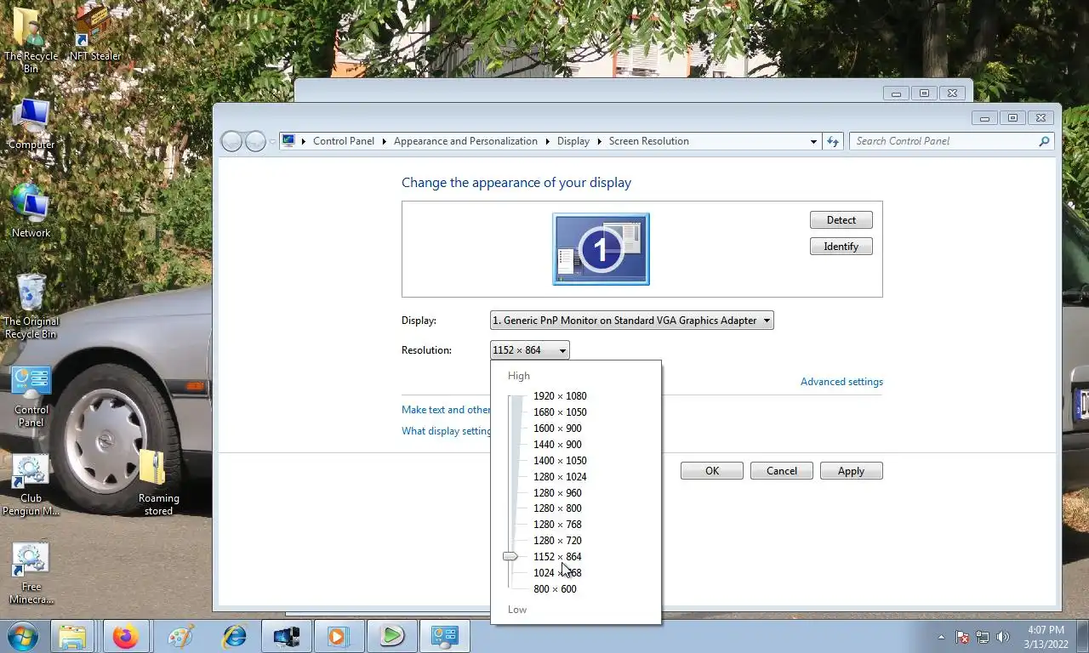Choose 1280 × 768 resolution
The image size is (1089, 653).
[557, 525]
